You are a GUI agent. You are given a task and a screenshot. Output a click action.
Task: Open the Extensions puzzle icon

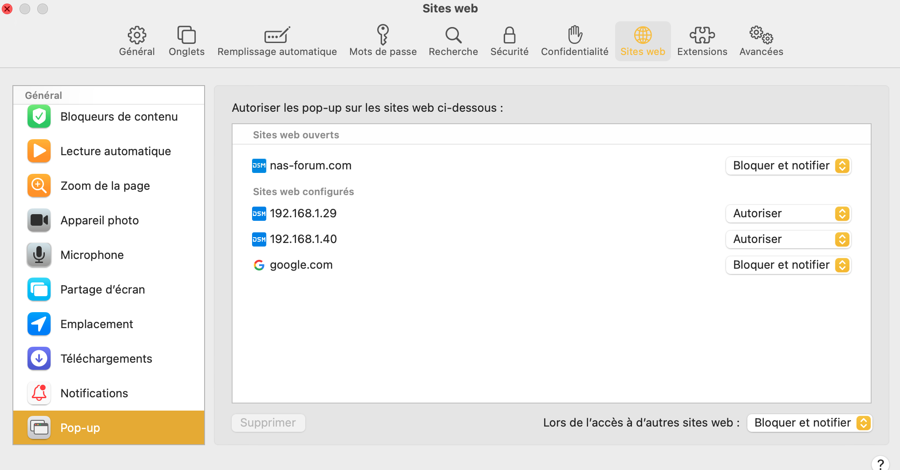pos(702,35)
